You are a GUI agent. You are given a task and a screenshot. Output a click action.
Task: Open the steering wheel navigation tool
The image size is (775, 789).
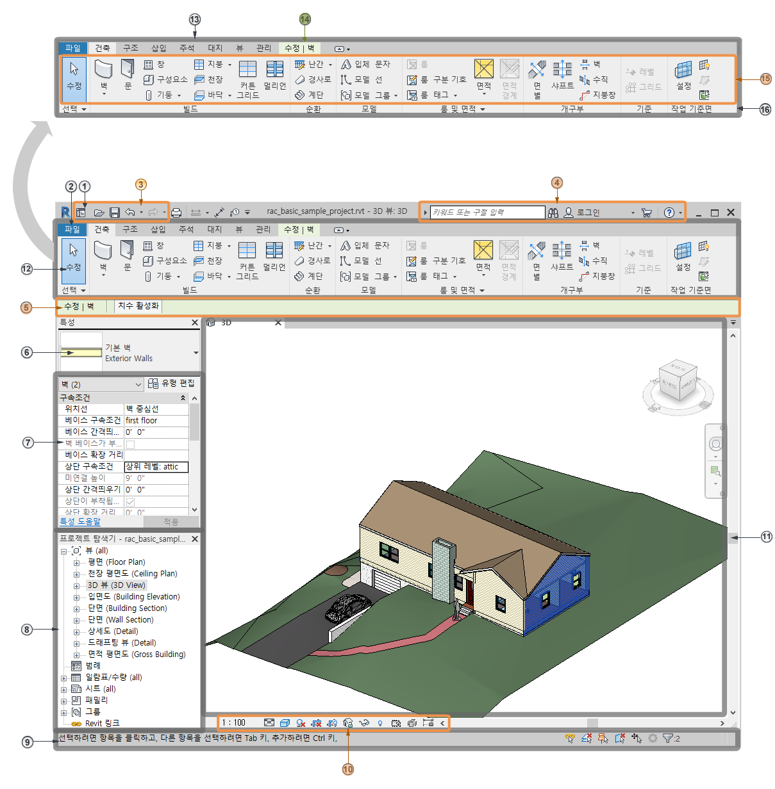(716, 444)
